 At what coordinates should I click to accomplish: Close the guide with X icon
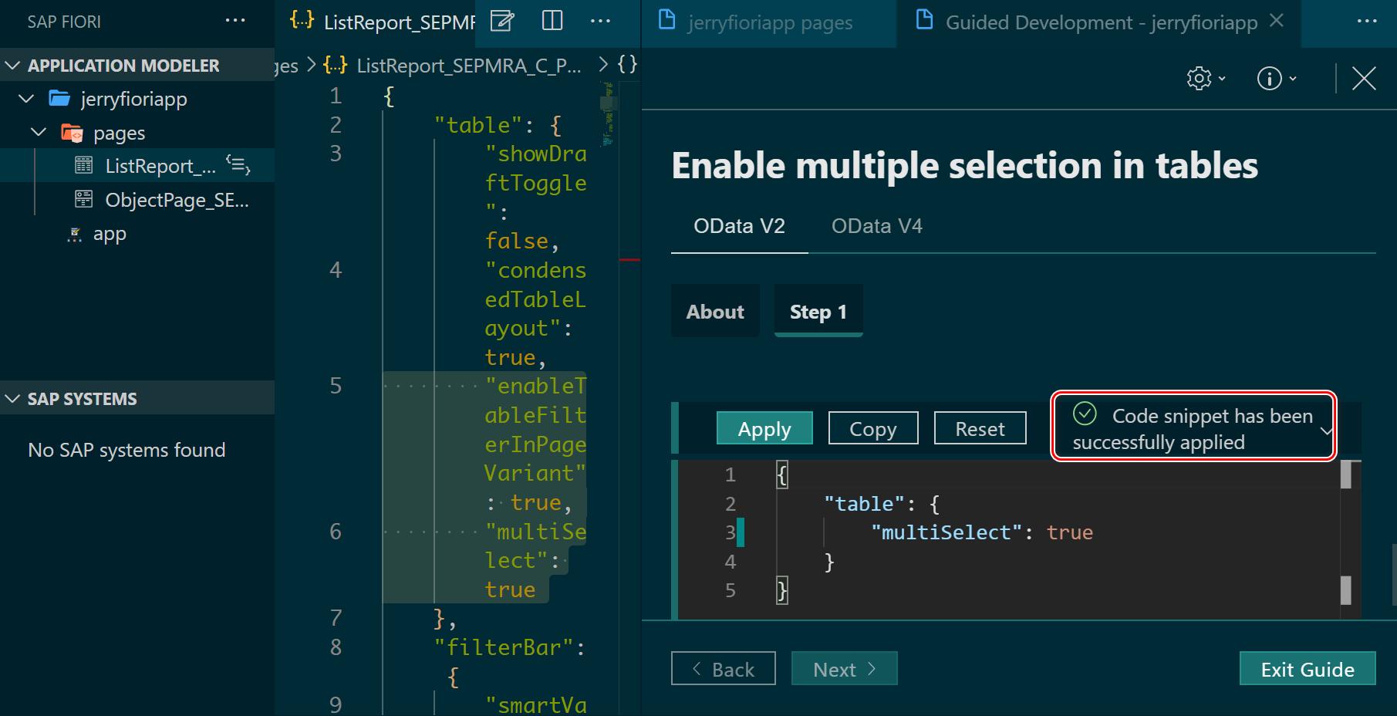[x=1364, y=78]
